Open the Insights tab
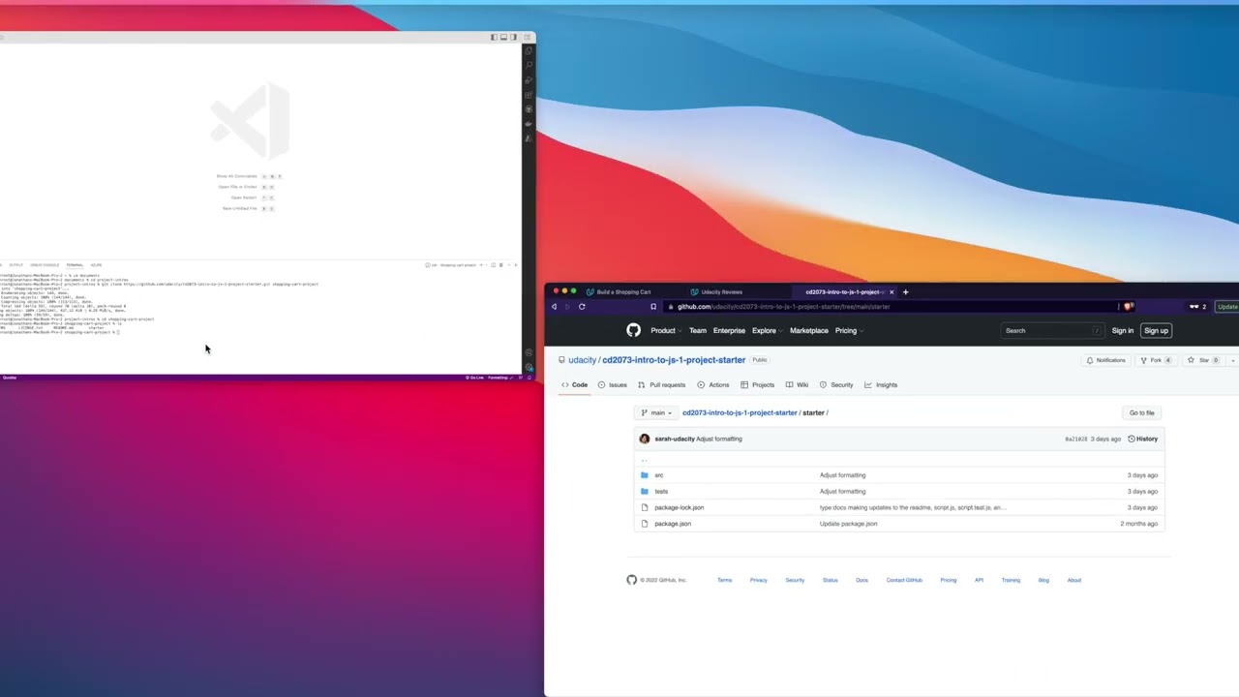1239x697 pixels. (x=881, y=384)
